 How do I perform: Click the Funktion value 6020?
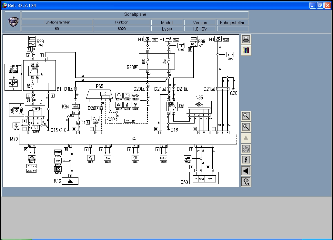click(x=122, y=29)
